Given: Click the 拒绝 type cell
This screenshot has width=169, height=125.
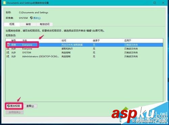Looking at the screenshot, I should 14,45.
